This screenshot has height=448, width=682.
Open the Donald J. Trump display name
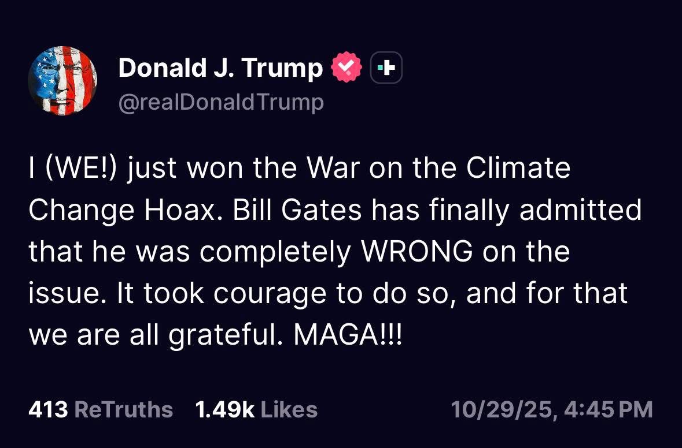[x=220, y=69]
